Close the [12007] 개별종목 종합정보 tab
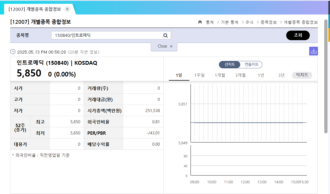 [67, 9]
